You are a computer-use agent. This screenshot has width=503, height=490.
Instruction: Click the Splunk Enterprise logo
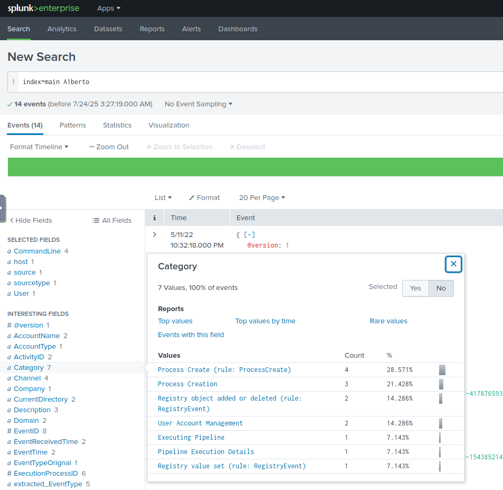43,8
